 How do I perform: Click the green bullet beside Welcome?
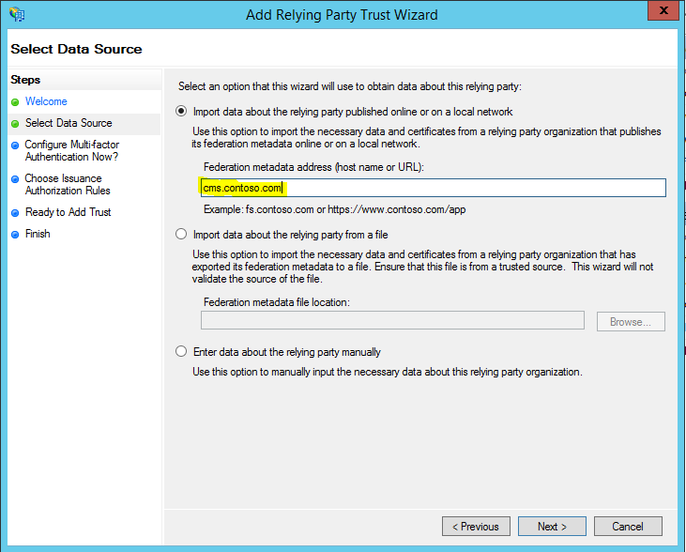tap(15, 102)
